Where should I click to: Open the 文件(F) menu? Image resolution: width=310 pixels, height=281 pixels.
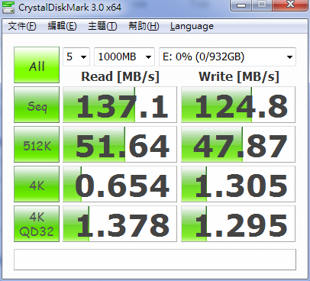pos(22,26)
